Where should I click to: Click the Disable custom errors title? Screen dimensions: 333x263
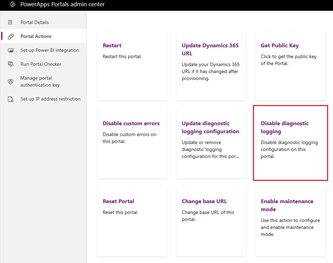[x=131, y=123]
